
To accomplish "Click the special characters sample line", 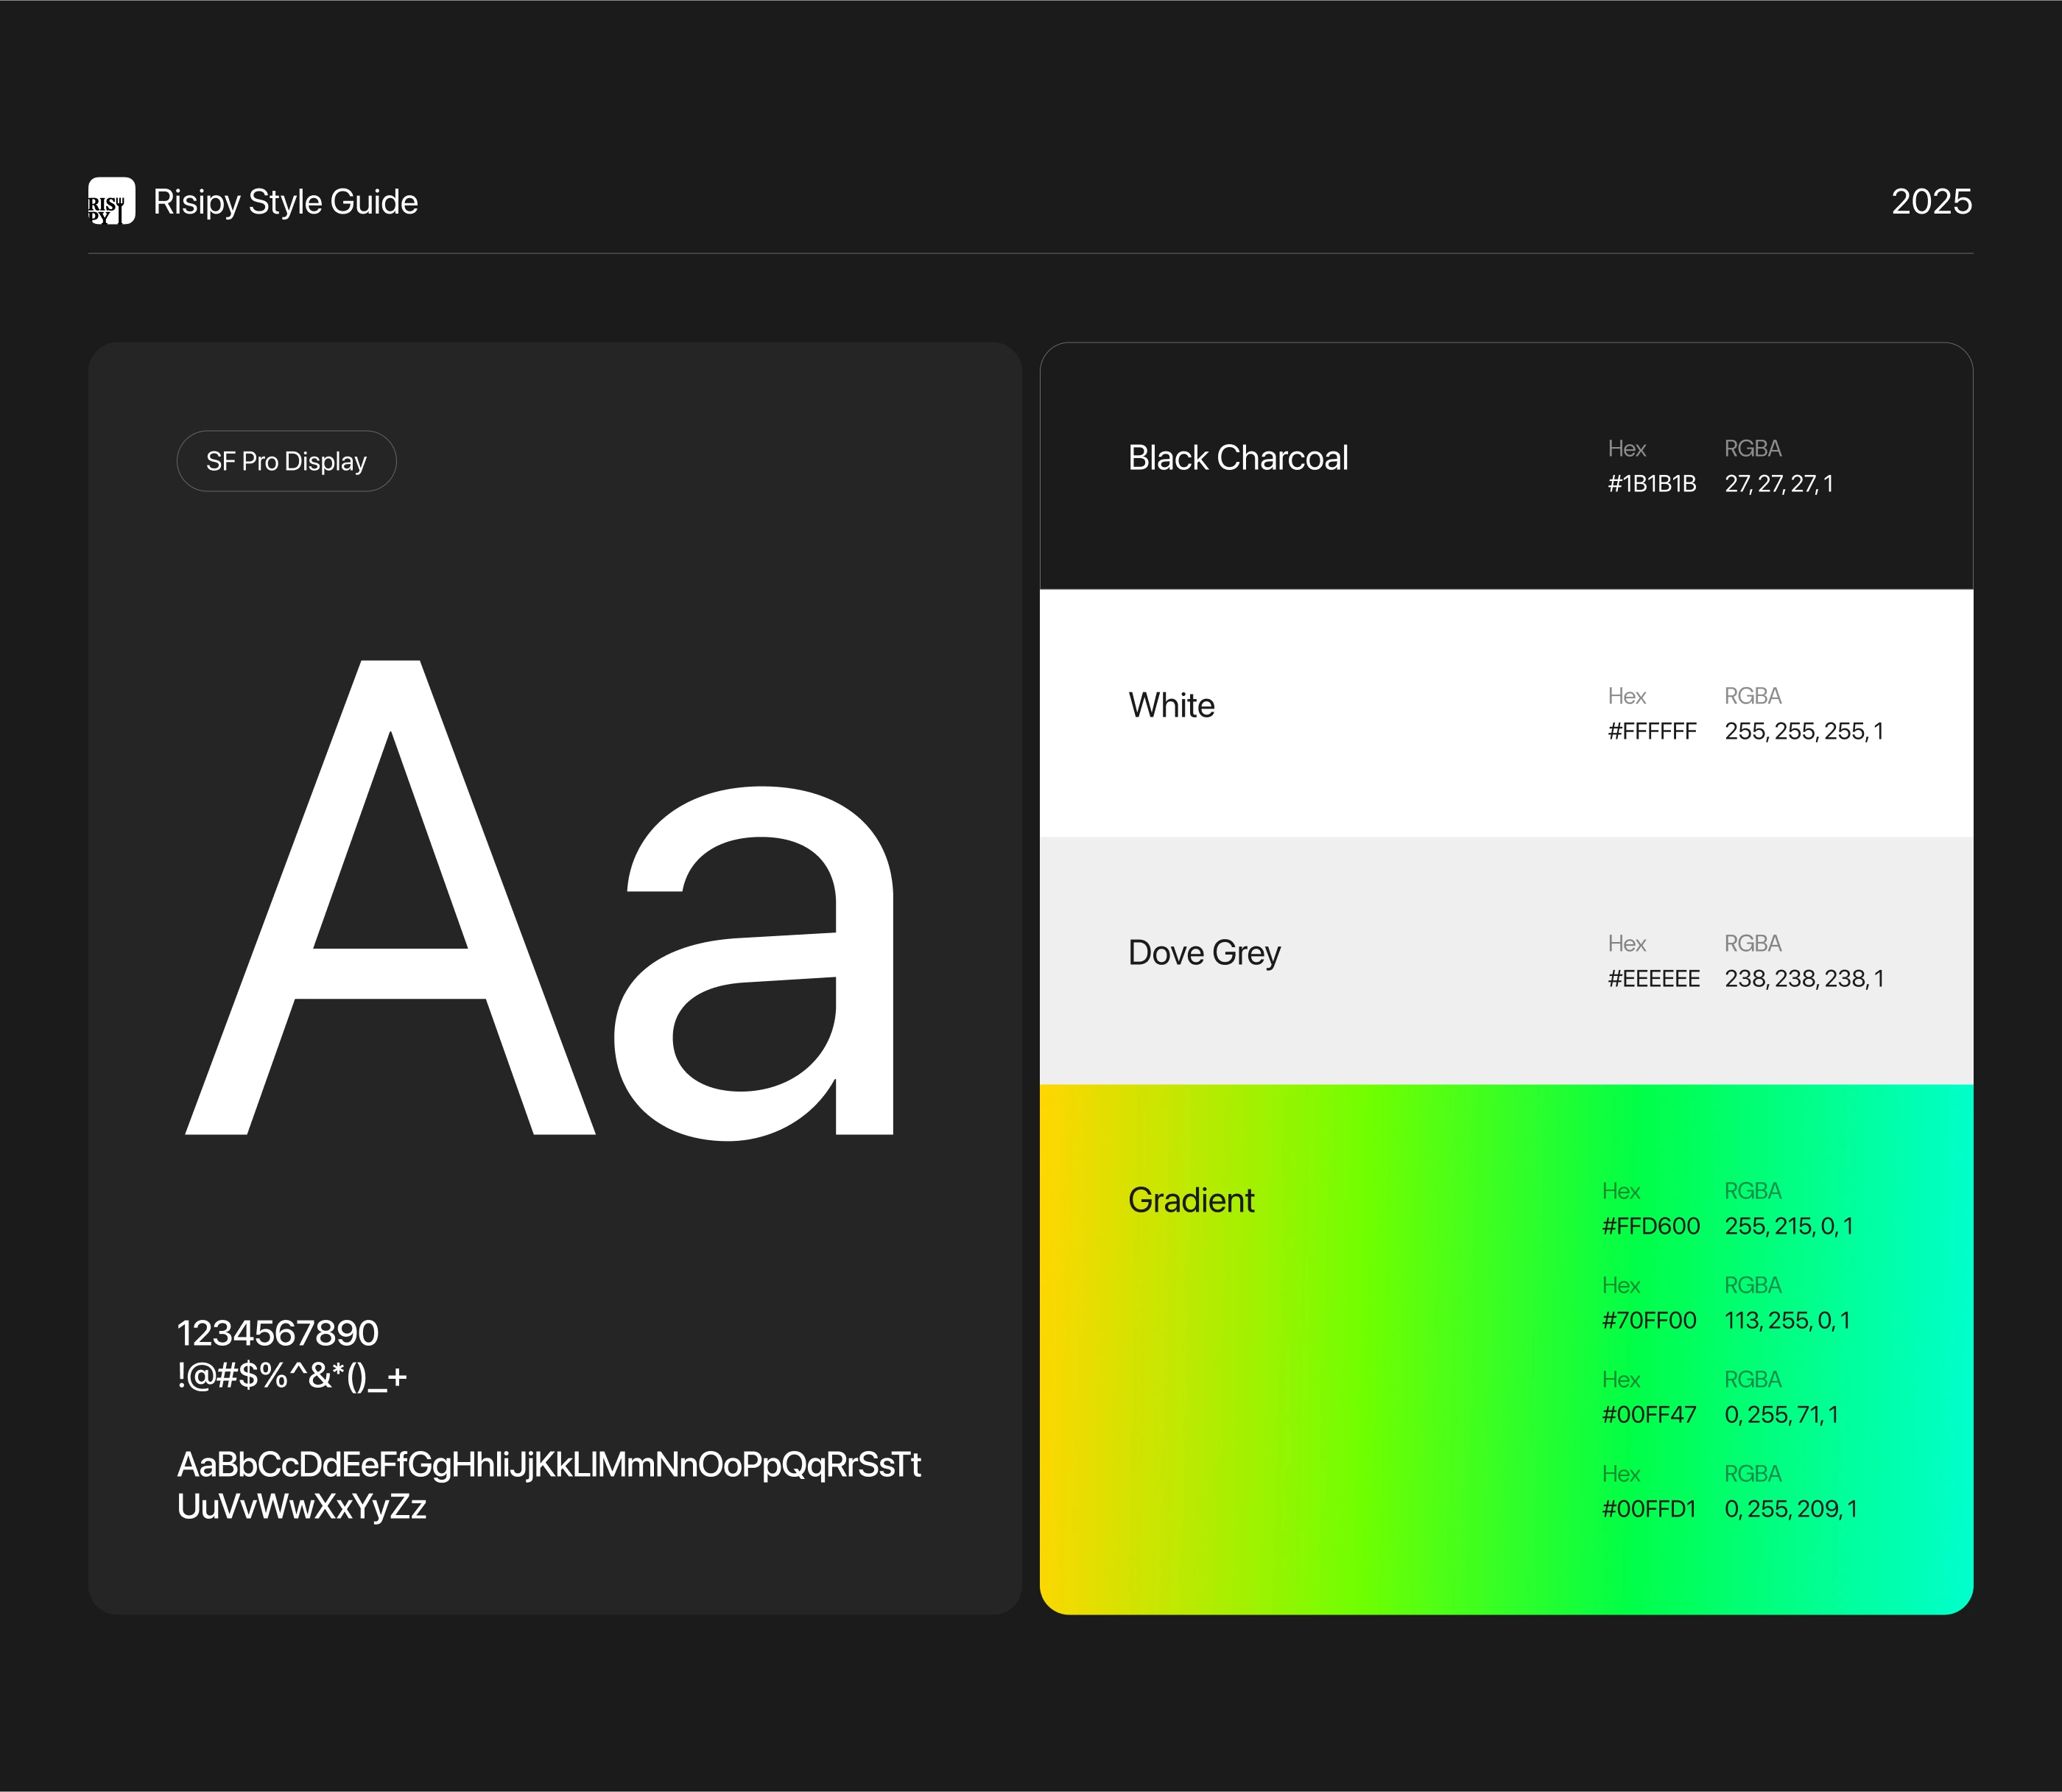I will pos(292,1377).
